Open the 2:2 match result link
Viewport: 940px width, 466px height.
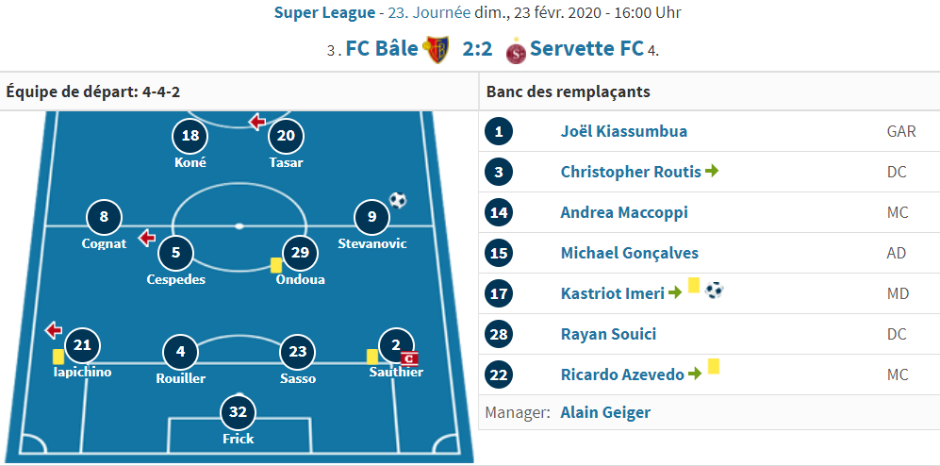(477, 48)
